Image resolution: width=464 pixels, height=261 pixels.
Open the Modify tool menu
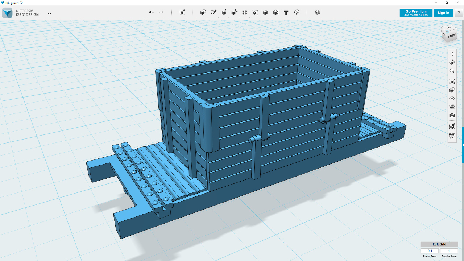click(235, 12)
